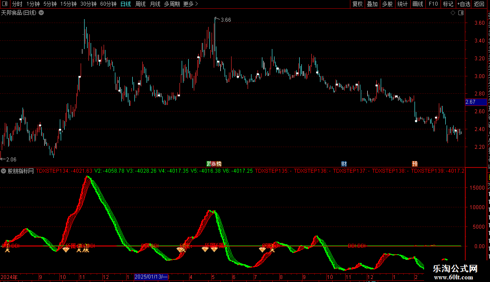Click the highlighted 2025/01/13 date label
The width and height of the screenshot is (490, 282).
pos(151,277)
